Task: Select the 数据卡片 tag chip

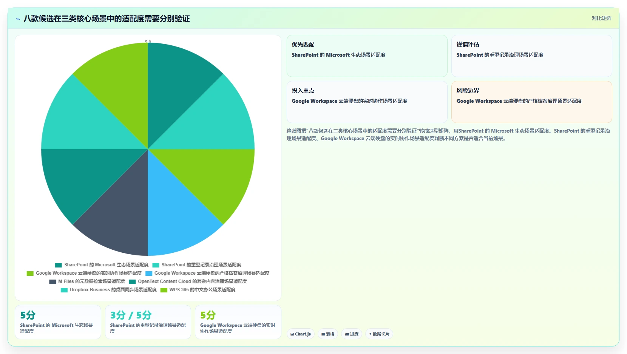Action: [379, 334]
